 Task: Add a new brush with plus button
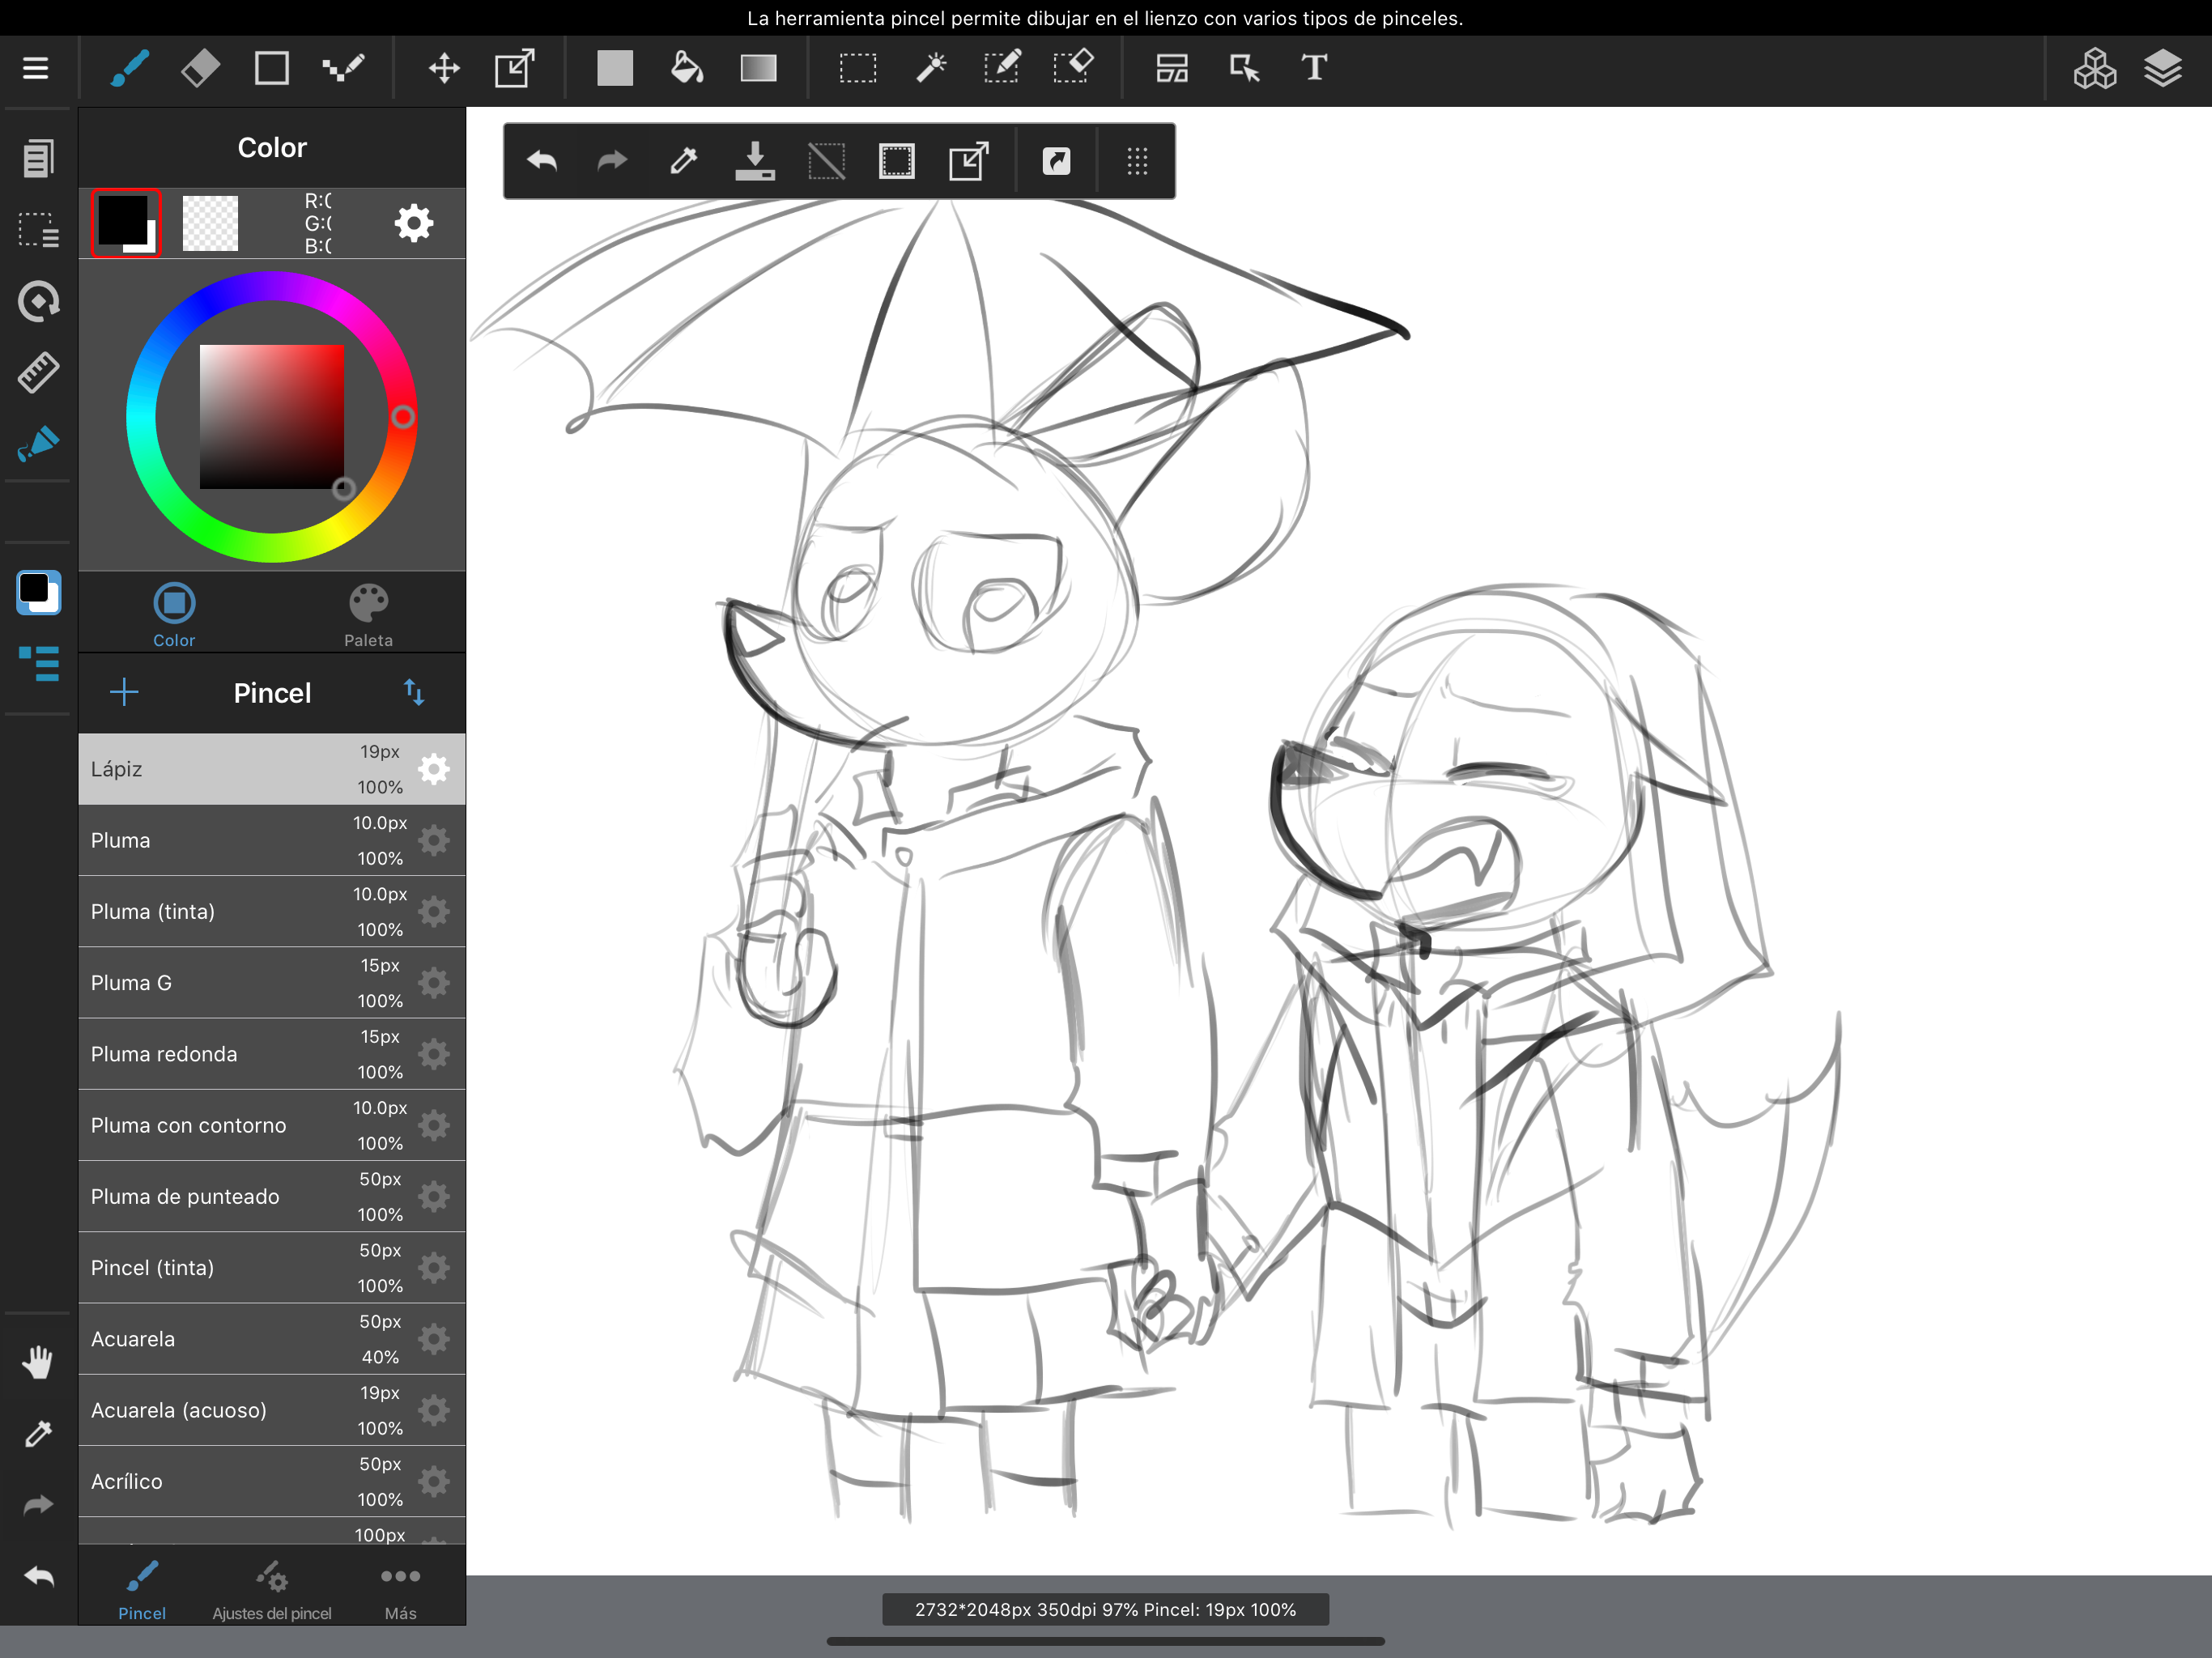(124, 692)
